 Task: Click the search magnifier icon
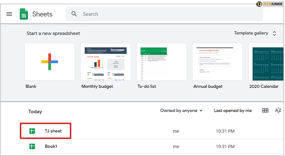click(74, 14)
